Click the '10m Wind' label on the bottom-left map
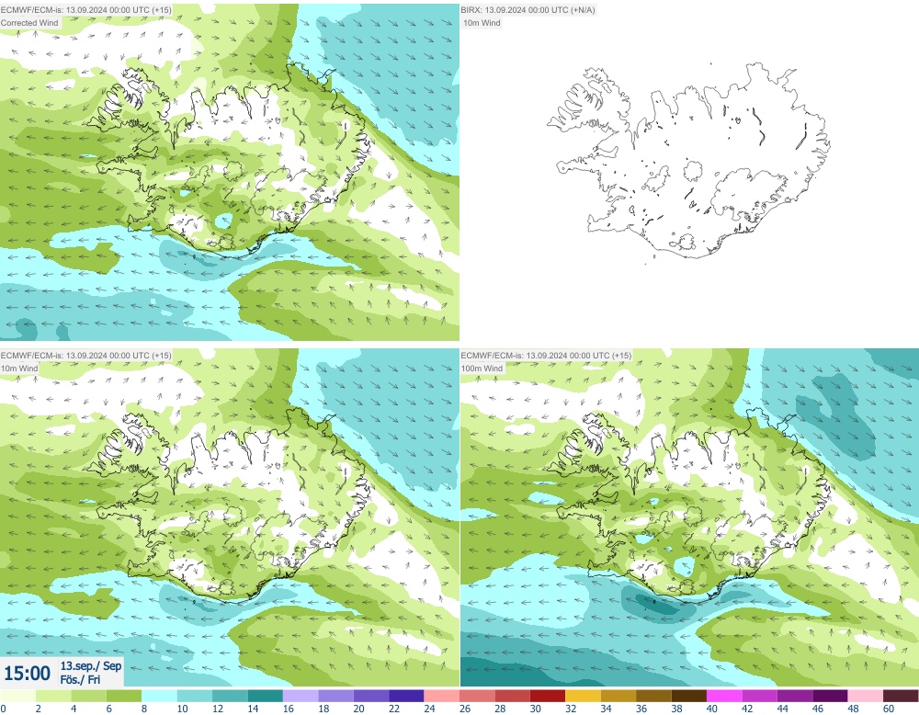 19,369
